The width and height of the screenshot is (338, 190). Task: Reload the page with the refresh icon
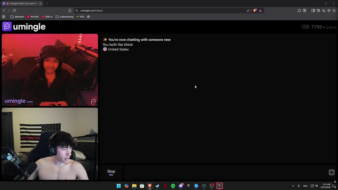pyautogui.click(x=14, y=11)
